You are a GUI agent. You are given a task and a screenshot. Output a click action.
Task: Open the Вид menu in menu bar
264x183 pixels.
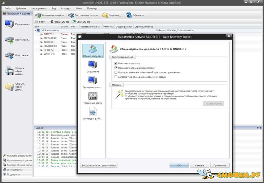click(54, 8)
